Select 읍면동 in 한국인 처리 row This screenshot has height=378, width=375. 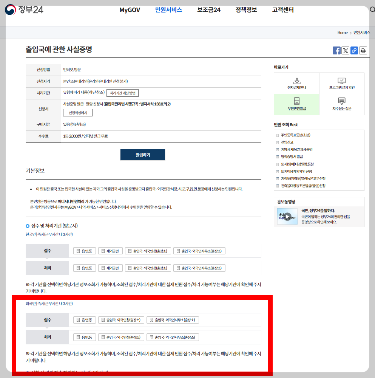[x=85, y=268]
